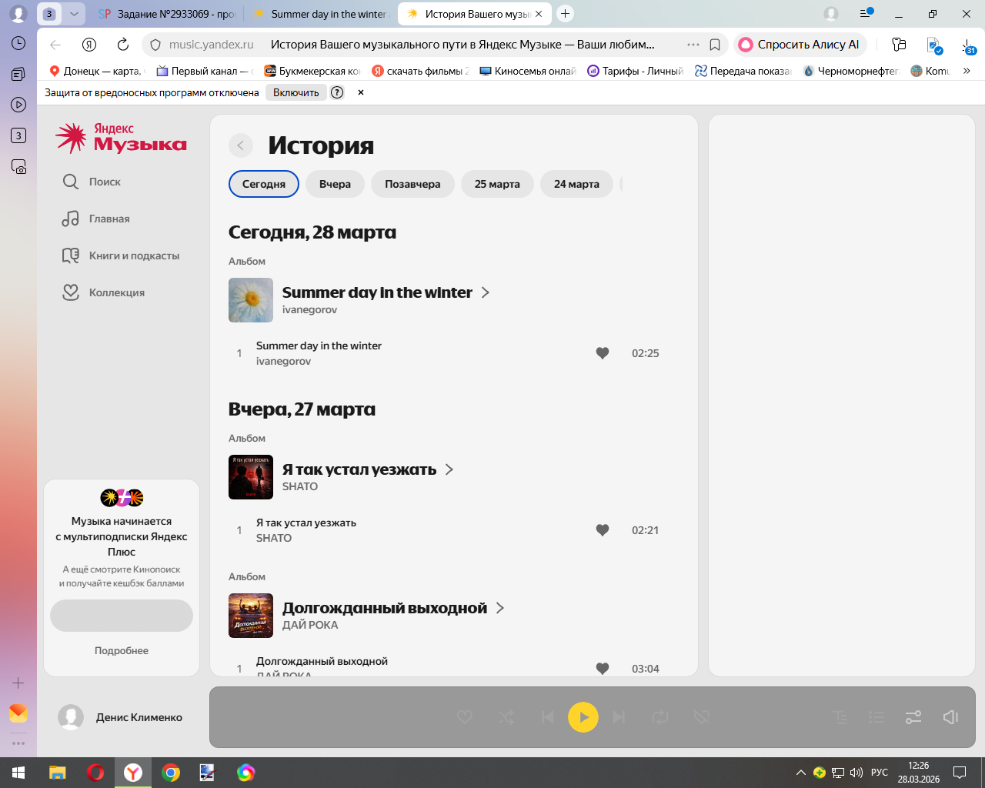Open artist ivanegorov under album title
The height and width of the screenshot is (788, 985).
tap(309, 309)
